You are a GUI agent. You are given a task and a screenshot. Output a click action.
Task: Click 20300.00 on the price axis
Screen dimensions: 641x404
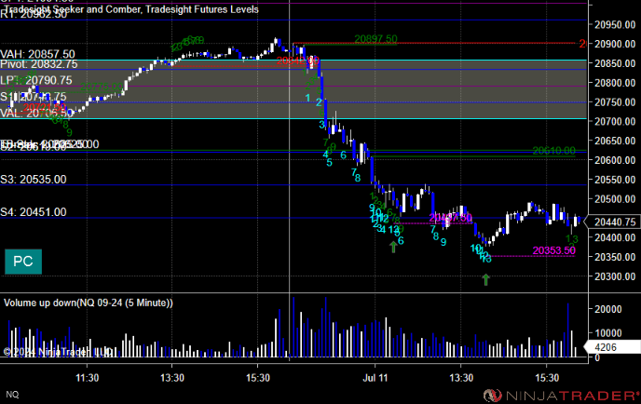click(x=615, y=276)
